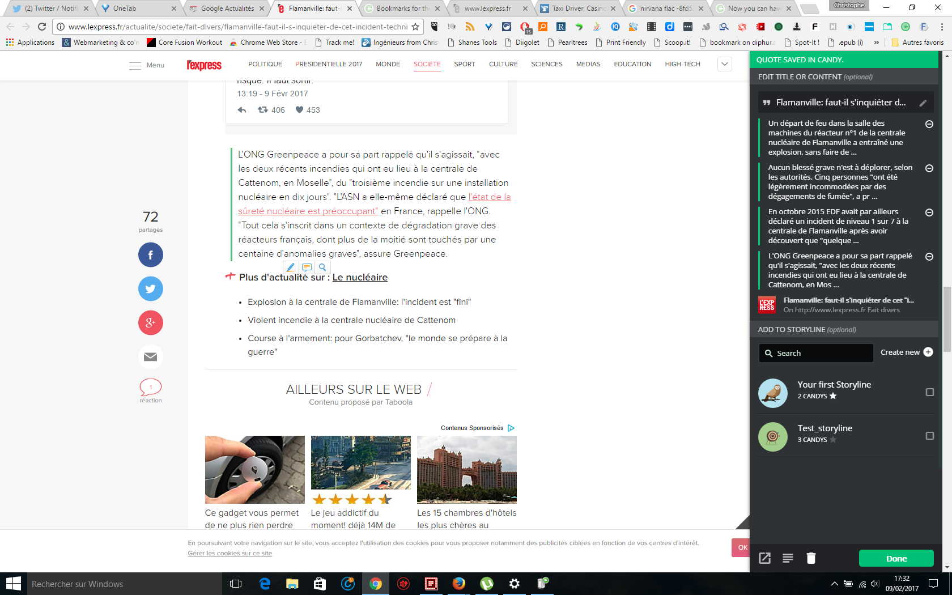This screenshot has height=595, width=952.
Task: Share article on Twitter
Action: pos(150,289)
